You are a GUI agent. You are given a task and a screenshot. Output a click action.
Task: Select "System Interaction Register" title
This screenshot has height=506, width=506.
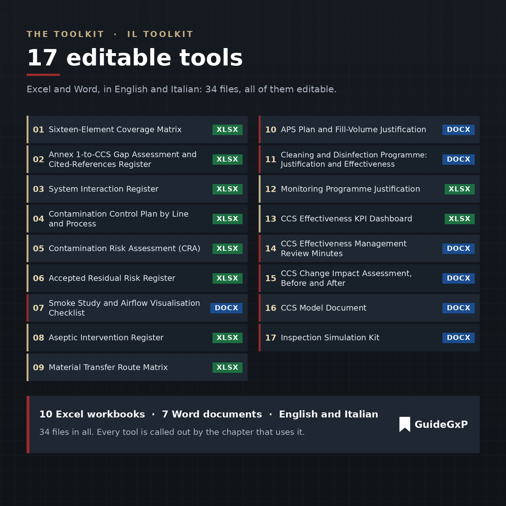[104, 189]
